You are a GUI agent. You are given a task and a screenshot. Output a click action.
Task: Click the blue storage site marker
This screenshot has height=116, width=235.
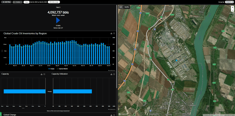pyautogui.click(x=177, y=60)
